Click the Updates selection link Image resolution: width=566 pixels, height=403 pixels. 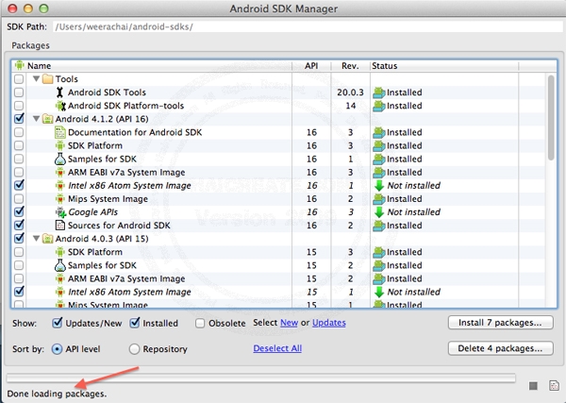coord(329,323)
